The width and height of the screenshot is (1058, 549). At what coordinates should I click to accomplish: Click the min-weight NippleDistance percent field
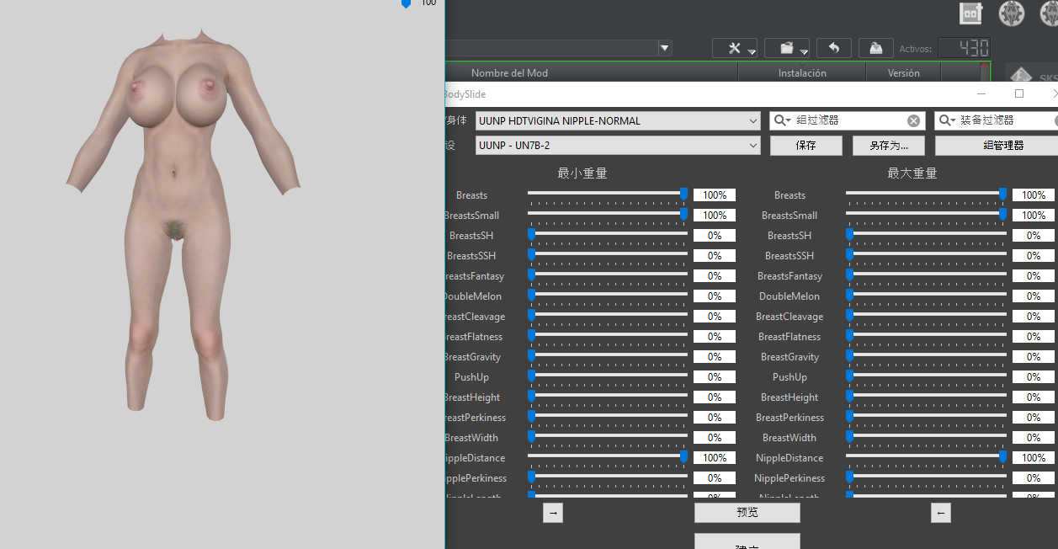[x=715, y=458]
